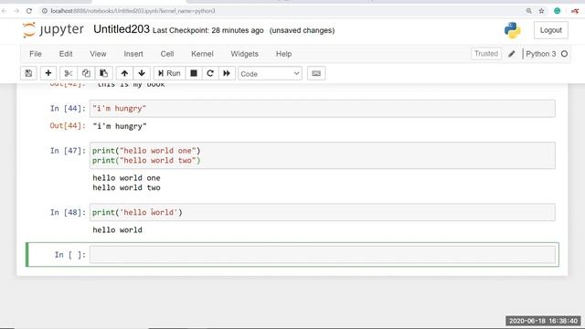Click the print hello world one line
This screenshot has height=329, width=585.
pyautogui.click(x=146, y=151)
